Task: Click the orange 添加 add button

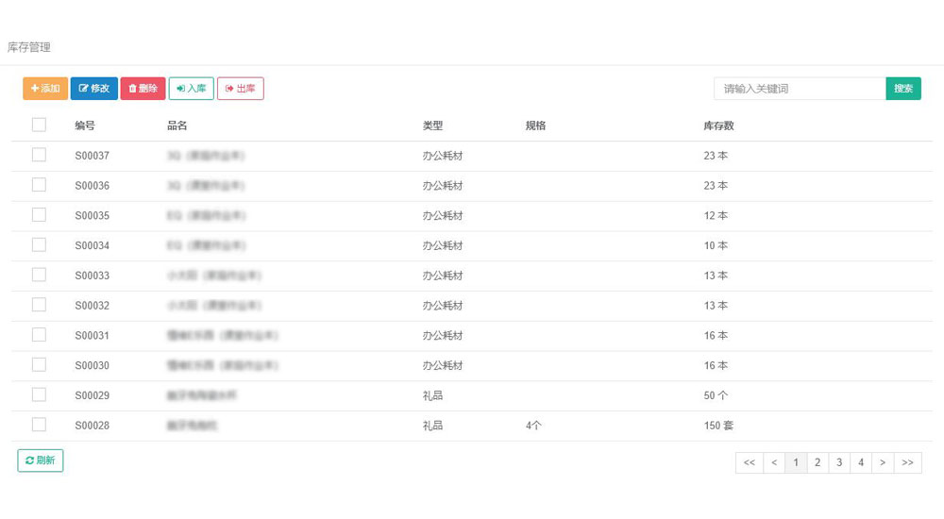Action: coord(45,89)
